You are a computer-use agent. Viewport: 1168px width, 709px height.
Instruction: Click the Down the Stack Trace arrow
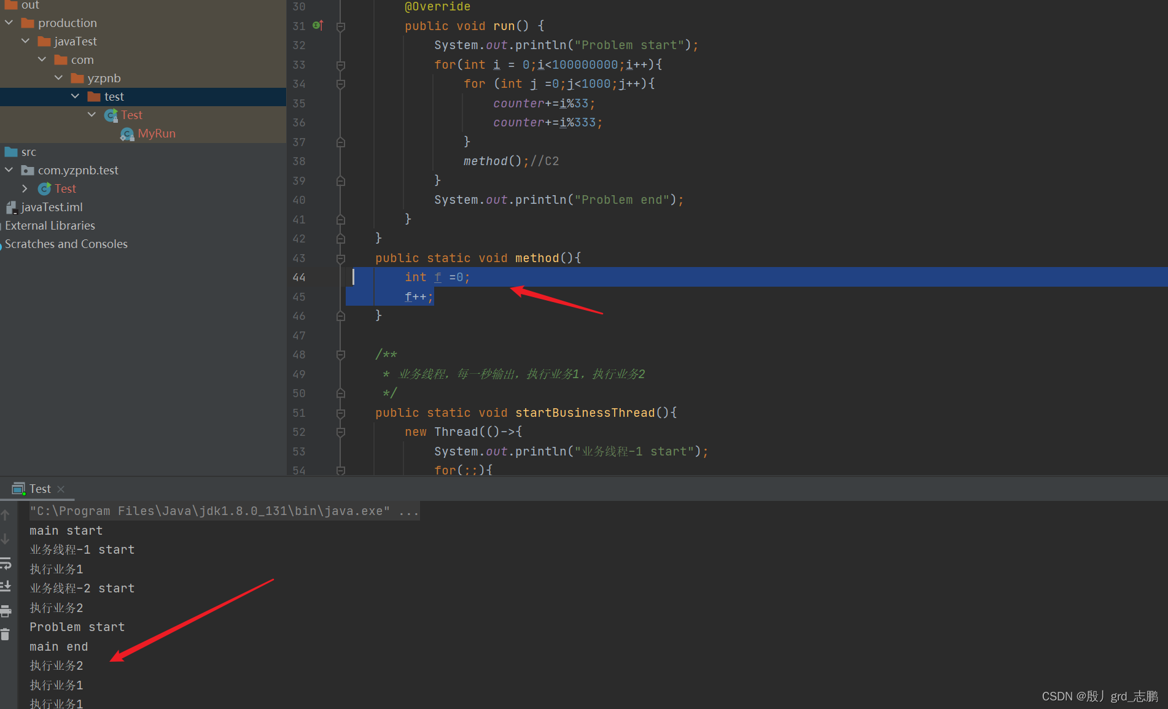click(x=6, y=539)
